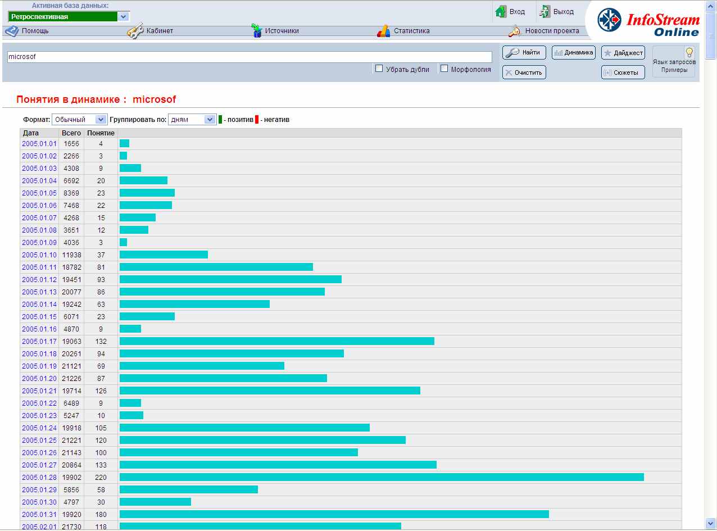Click the Выход logout link
Viewport: 717px width, 531px height.
(x=564, y=12)
